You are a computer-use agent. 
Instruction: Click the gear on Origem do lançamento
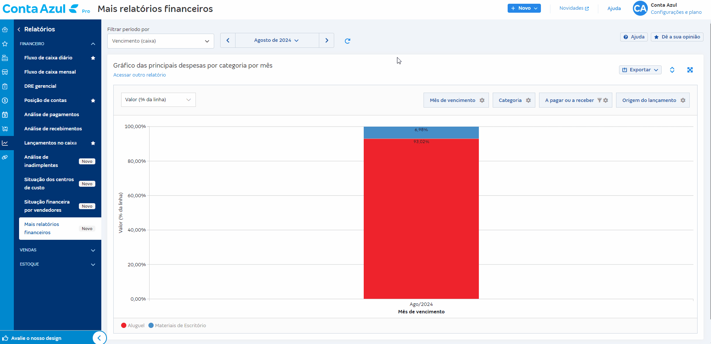click(x=683, y=100)
